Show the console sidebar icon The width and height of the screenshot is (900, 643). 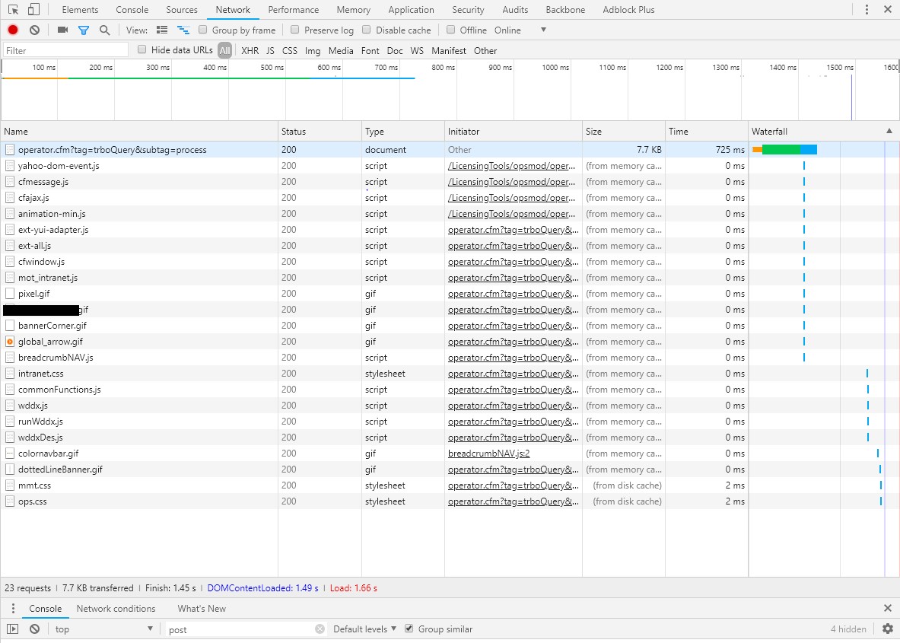12,629
